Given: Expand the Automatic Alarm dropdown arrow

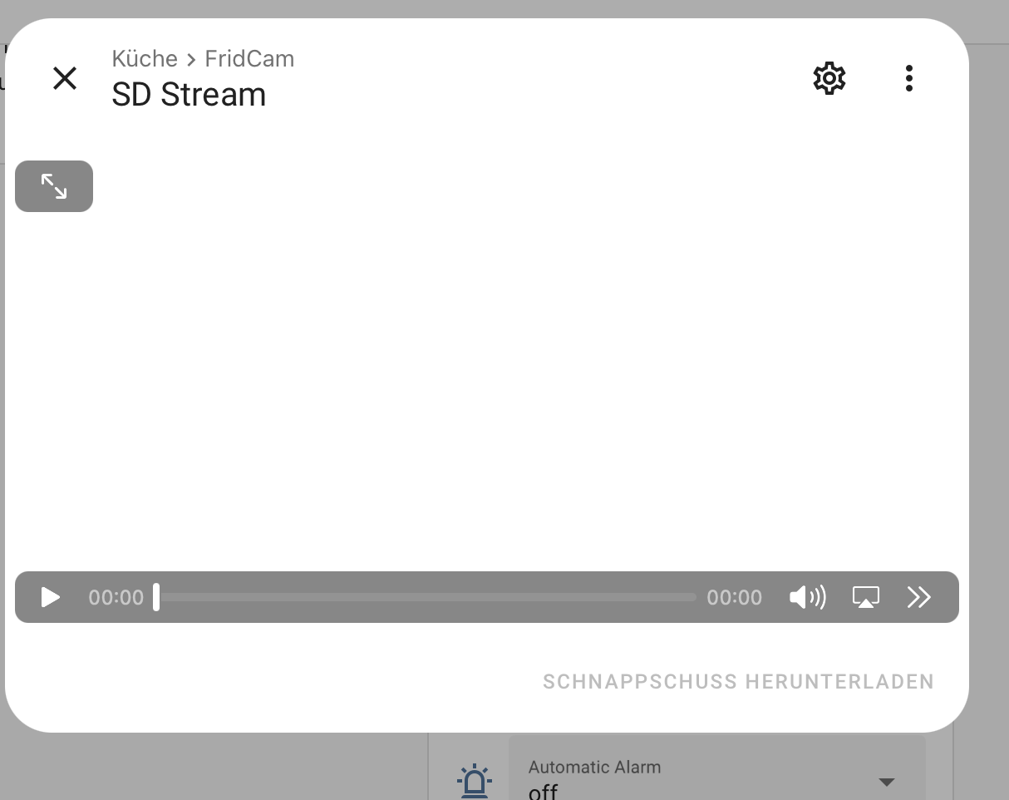Looking at the screenshot, I should [x=887, y=782].
